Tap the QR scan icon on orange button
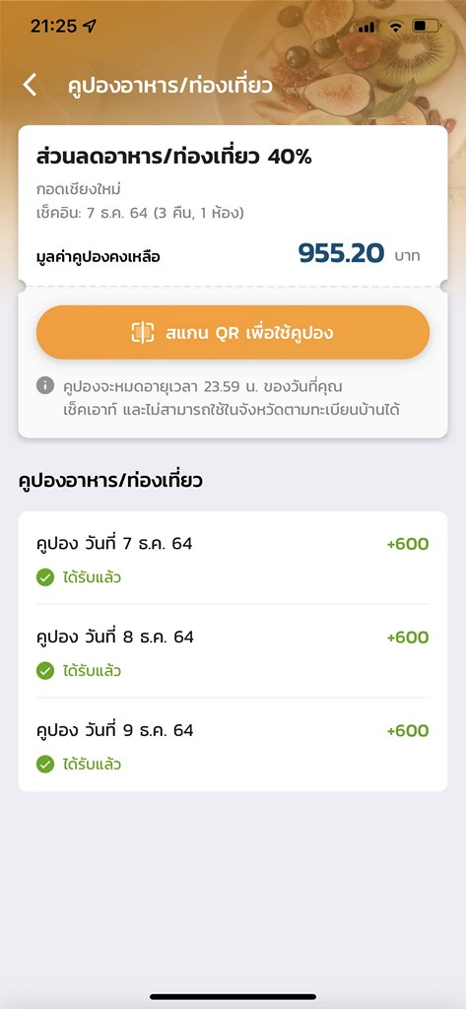Image resolution: width=466 pixels, height=1009 pixels. pyautogui.click(x=143, y=332)
